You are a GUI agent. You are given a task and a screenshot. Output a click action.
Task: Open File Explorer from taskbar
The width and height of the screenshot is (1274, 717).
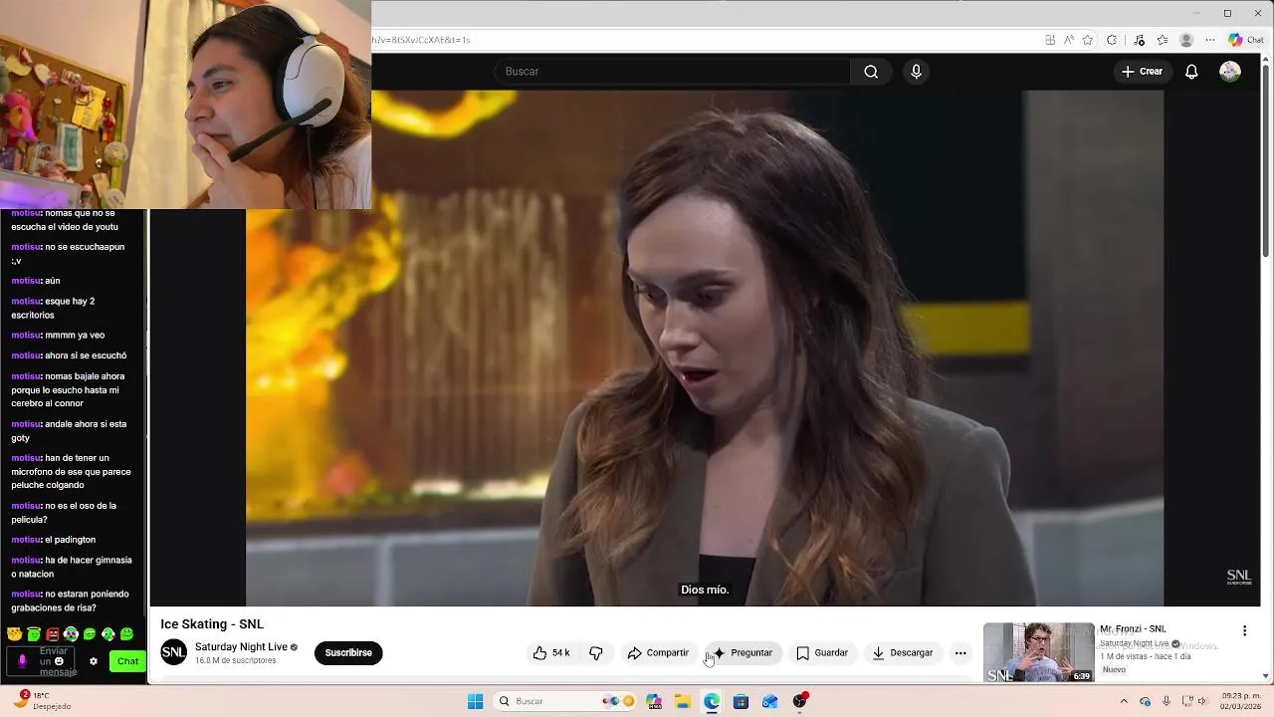coord(683,701)
